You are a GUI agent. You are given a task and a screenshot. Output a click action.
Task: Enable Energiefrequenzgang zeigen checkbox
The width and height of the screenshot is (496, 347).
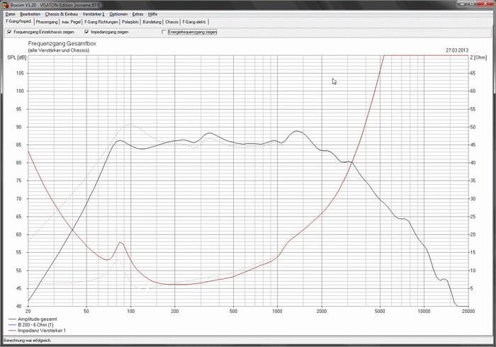164,32
